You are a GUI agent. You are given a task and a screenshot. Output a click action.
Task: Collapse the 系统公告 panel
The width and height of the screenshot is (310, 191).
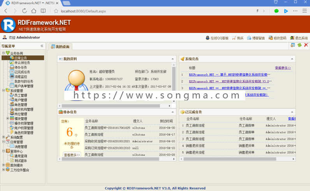point(292,59)
